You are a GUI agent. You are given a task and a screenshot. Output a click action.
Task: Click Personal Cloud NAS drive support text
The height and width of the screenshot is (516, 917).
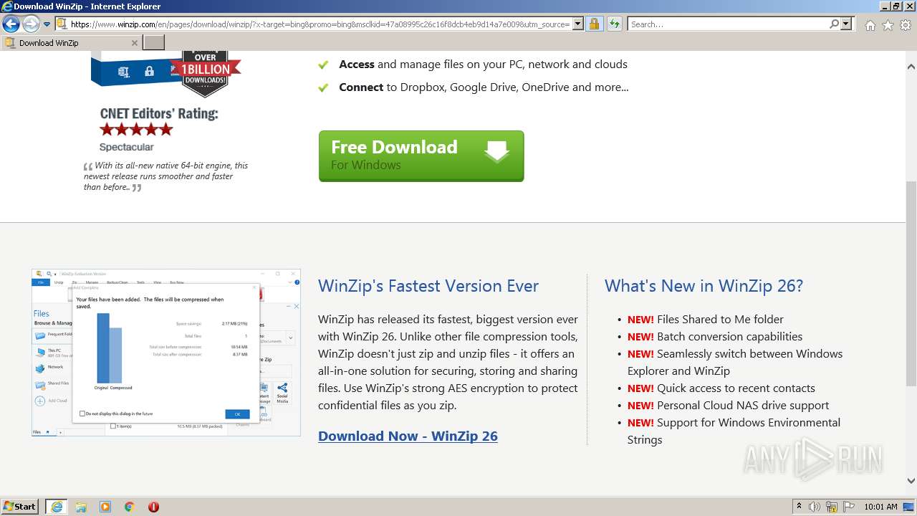click(x=743, y=406)
